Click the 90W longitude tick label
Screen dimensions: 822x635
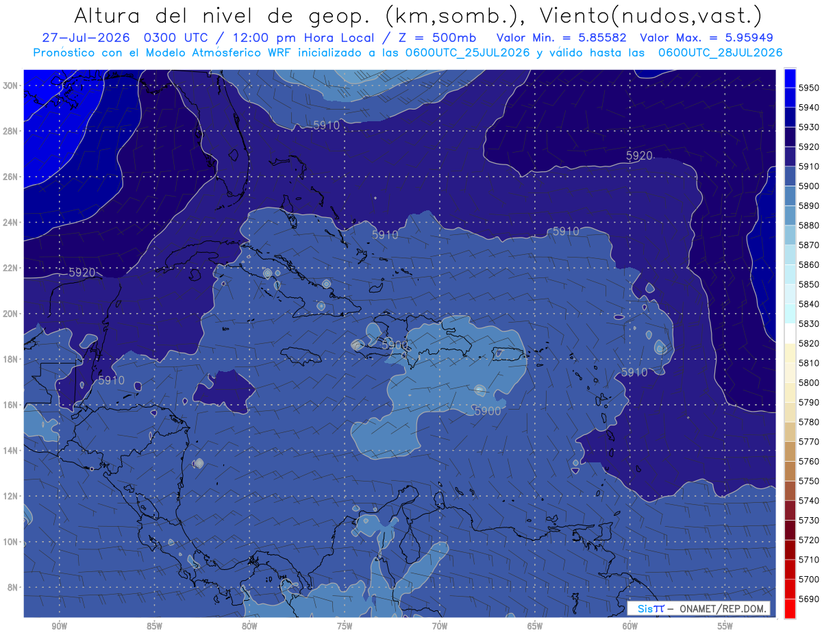point(60,626)
